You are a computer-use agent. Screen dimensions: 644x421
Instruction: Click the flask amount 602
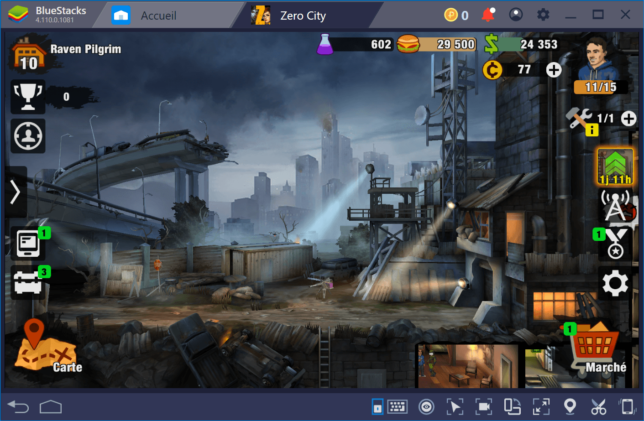pyautogui.click(x=381, y=44)
